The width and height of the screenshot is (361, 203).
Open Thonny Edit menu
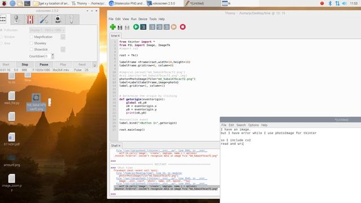coord(118,19)
